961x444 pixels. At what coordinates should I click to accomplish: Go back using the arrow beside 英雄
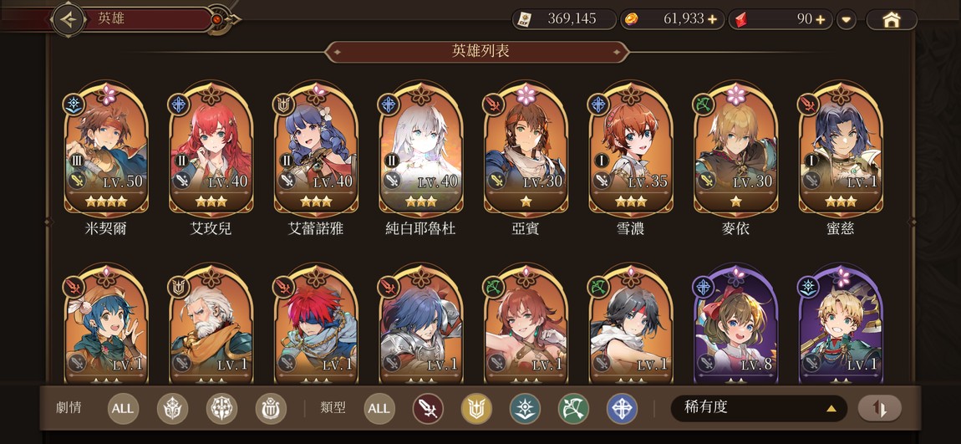69,19
